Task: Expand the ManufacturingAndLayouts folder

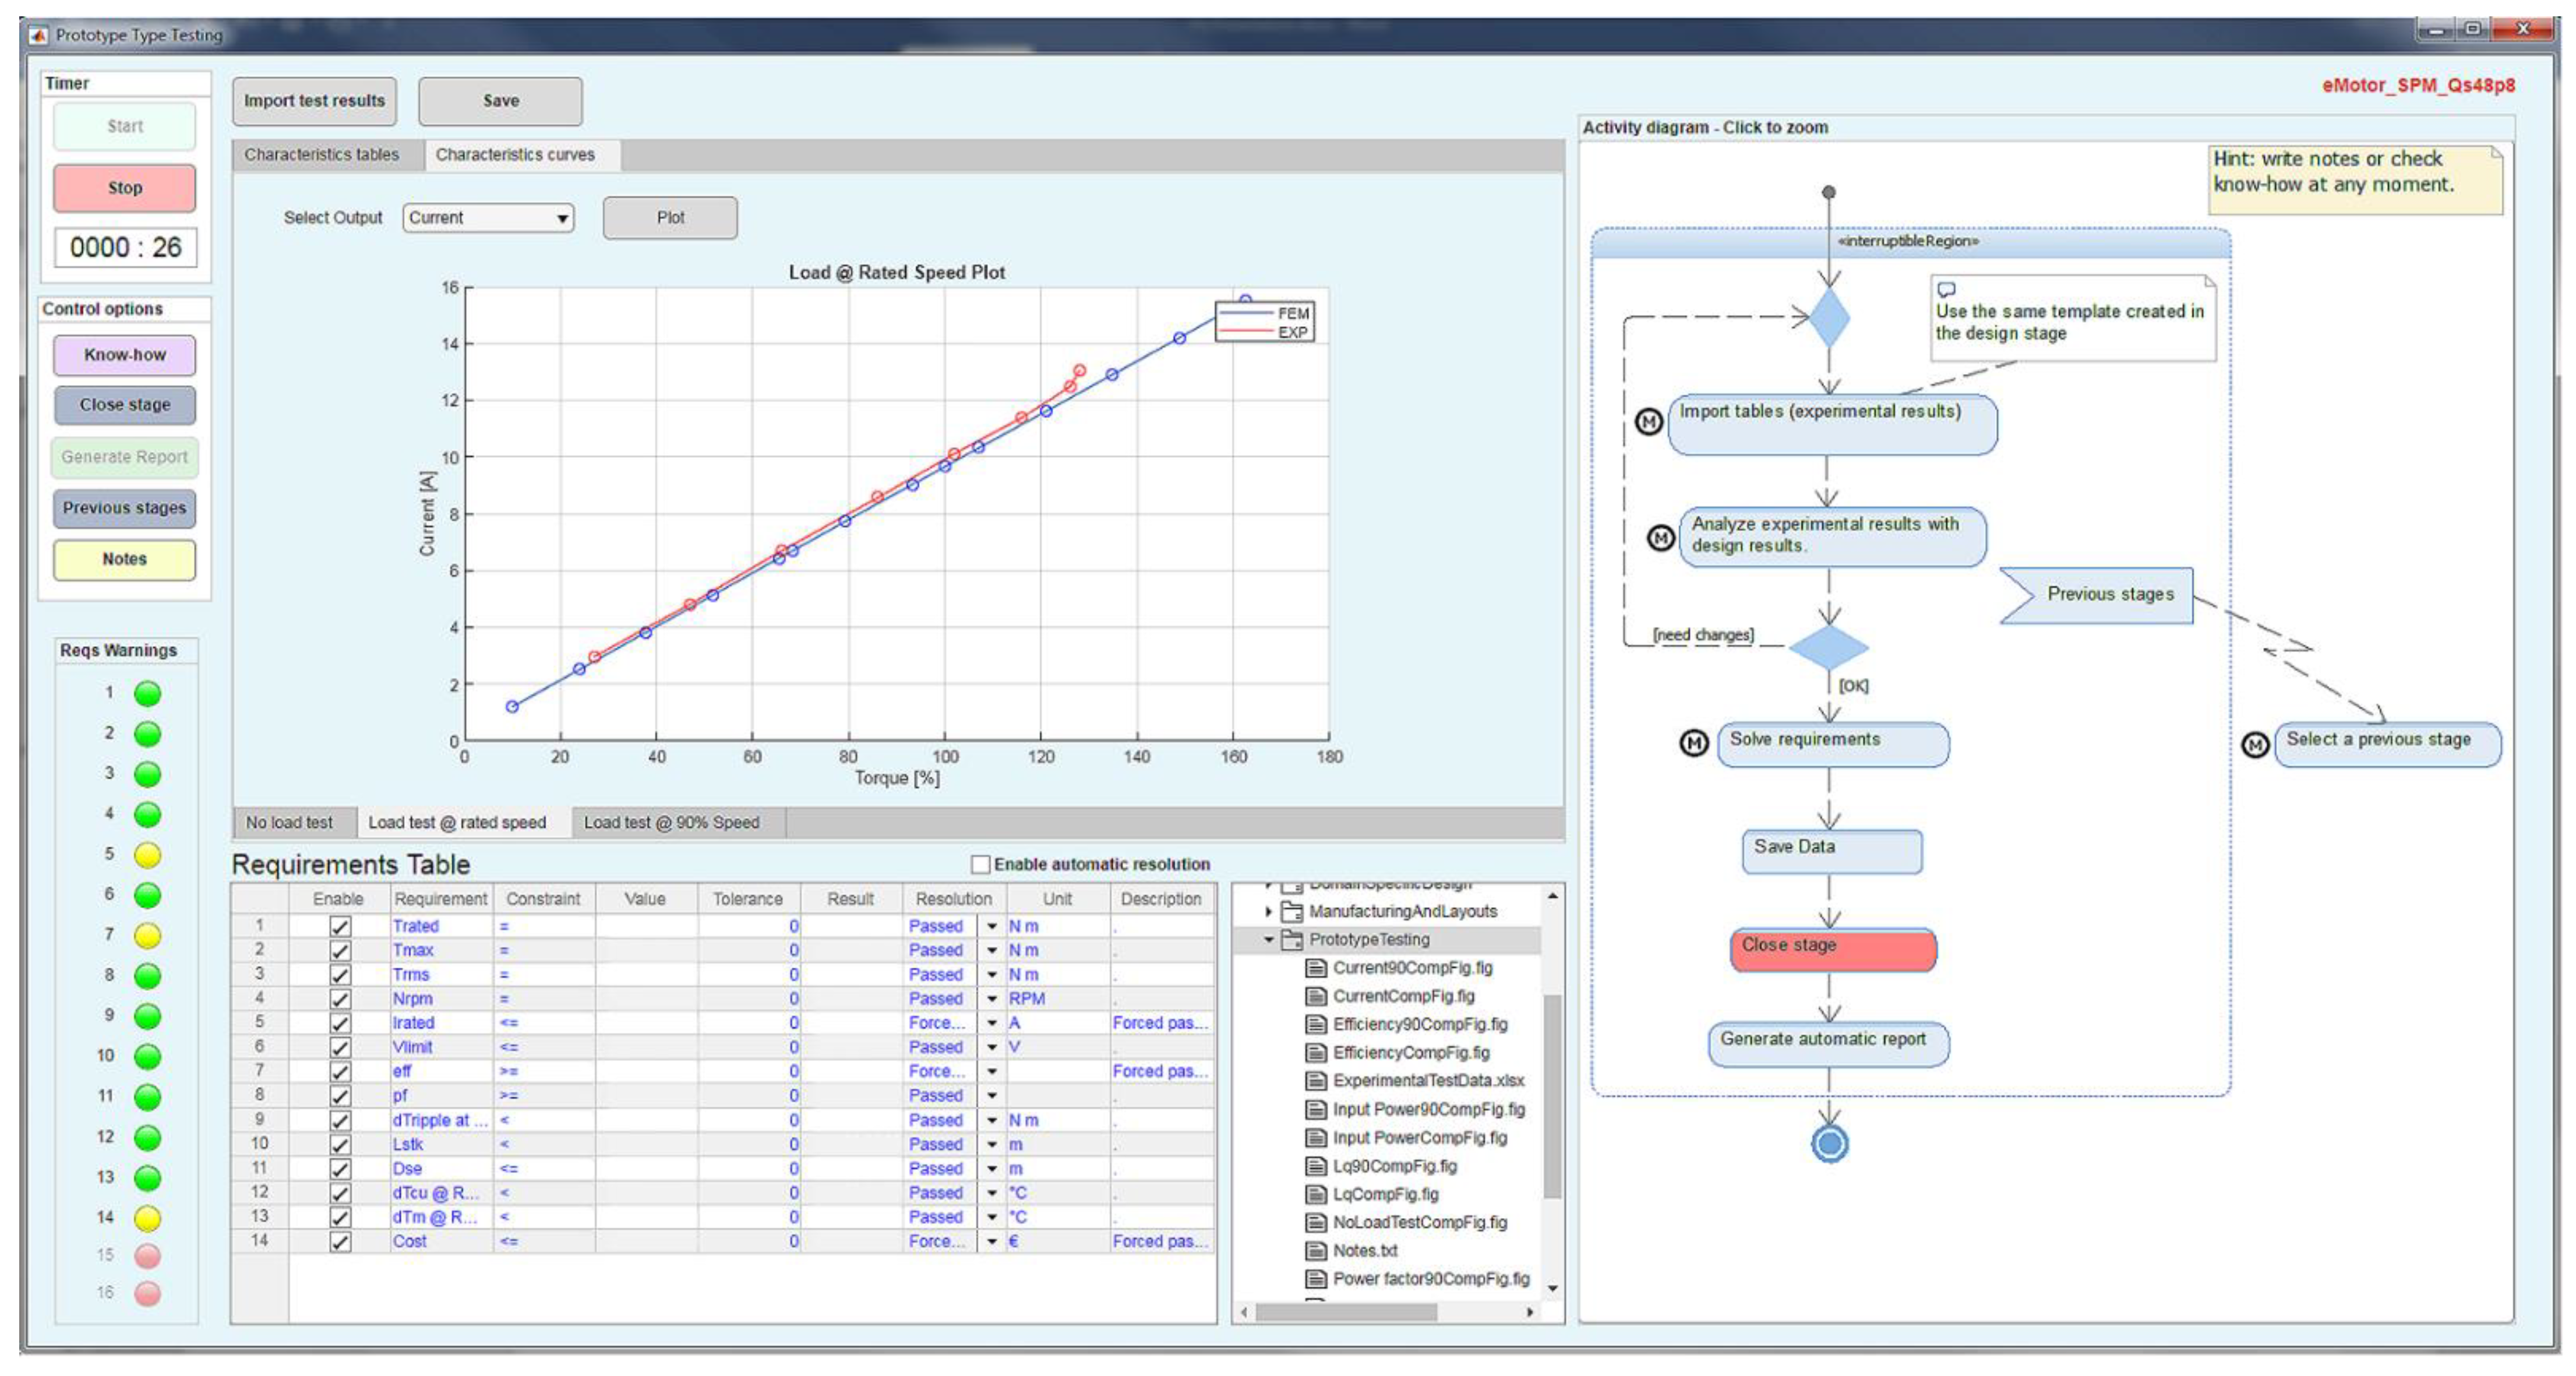Action: click(x=1268, y=911)
